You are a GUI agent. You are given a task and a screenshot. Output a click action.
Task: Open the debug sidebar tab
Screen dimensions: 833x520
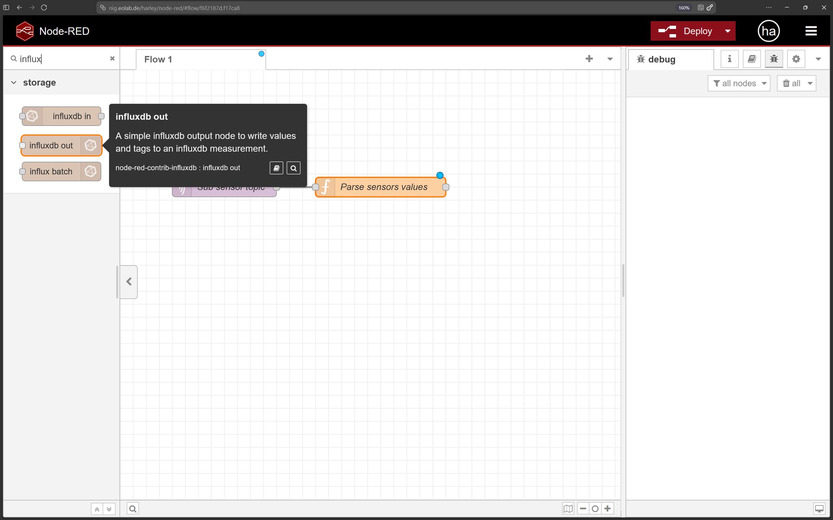coord(671,60)
